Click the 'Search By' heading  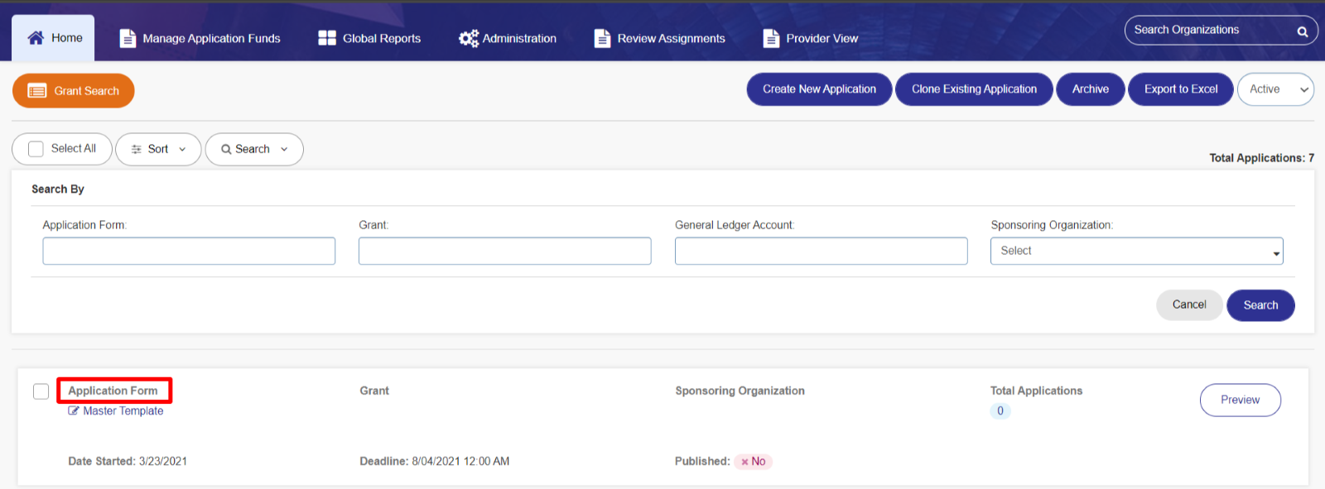58,189
